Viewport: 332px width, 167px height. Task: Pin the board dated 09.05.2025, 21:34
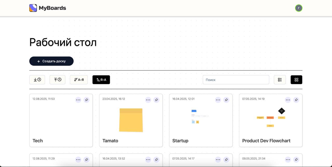[x=296, y=160]
